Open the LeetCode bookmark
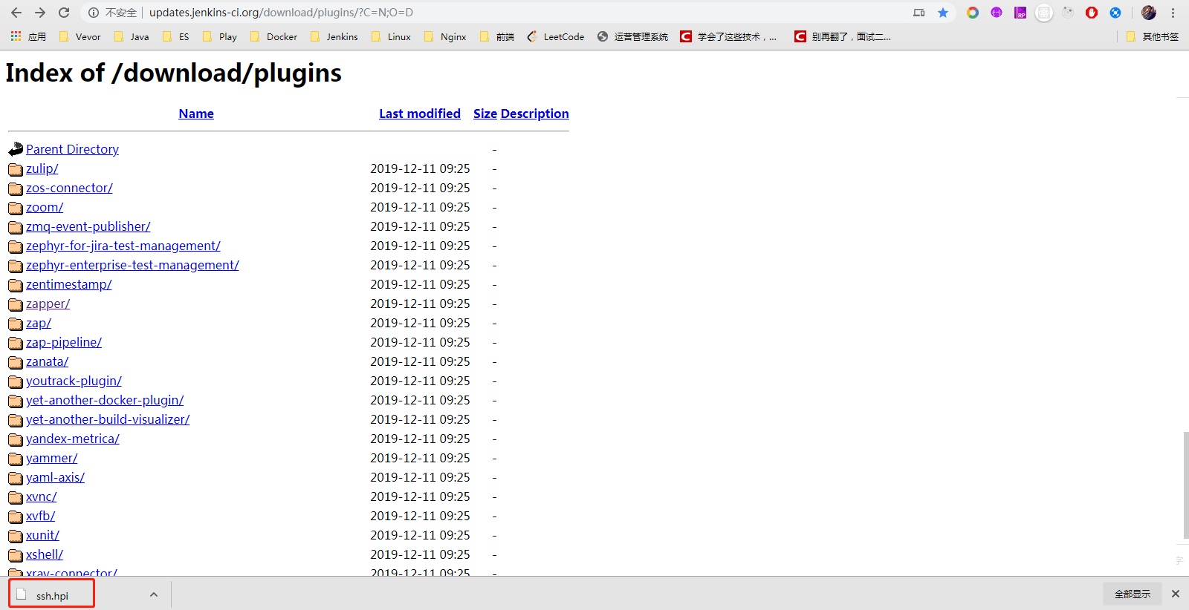The height and width of the screenshot is (610, 1189). [x=556, y=36]
